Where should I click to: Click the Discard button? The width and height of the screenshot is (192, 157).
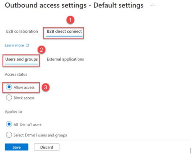pyautogui.click(x=47, y=147)
